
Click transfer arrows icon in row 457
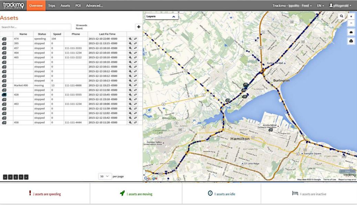click(135, 48)
